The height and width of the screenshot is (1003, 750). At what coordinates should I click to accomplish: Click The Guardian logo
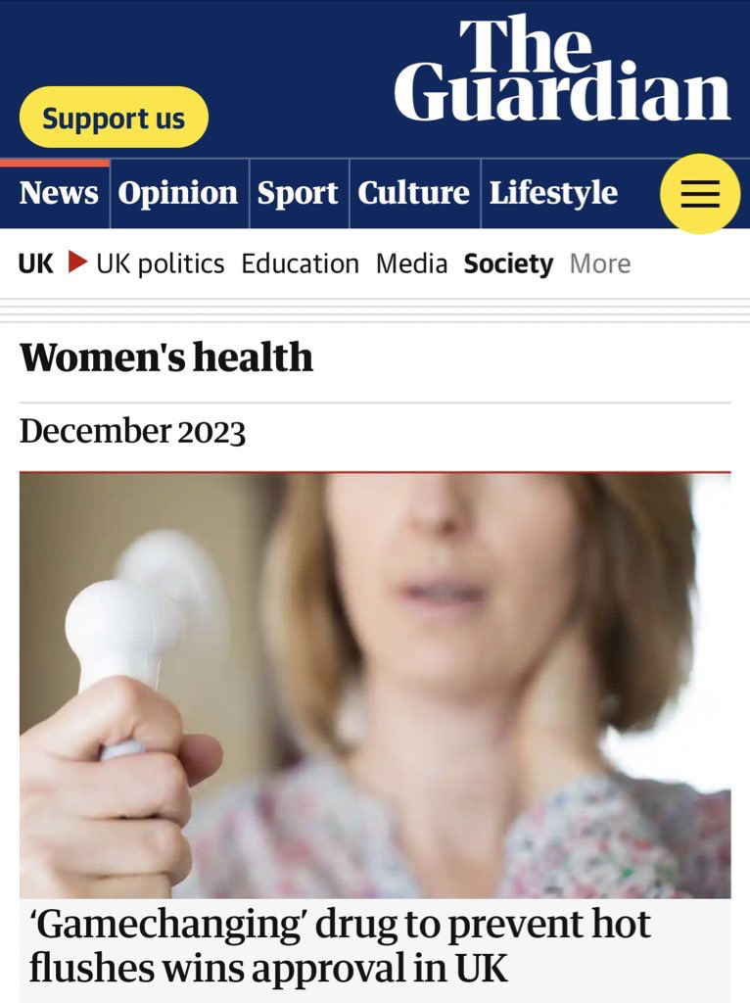562,69
